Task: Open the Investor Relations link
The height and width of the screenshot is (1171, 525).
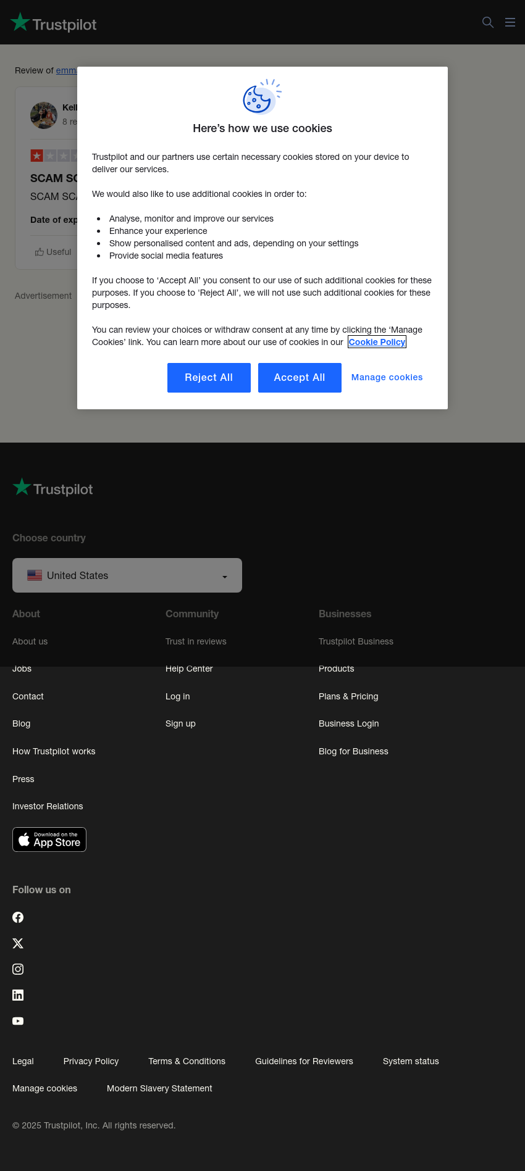Action: point(48,806)
